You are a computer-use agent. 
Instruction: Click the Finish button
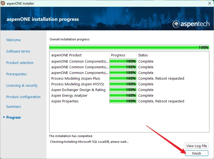pos(197,153)
